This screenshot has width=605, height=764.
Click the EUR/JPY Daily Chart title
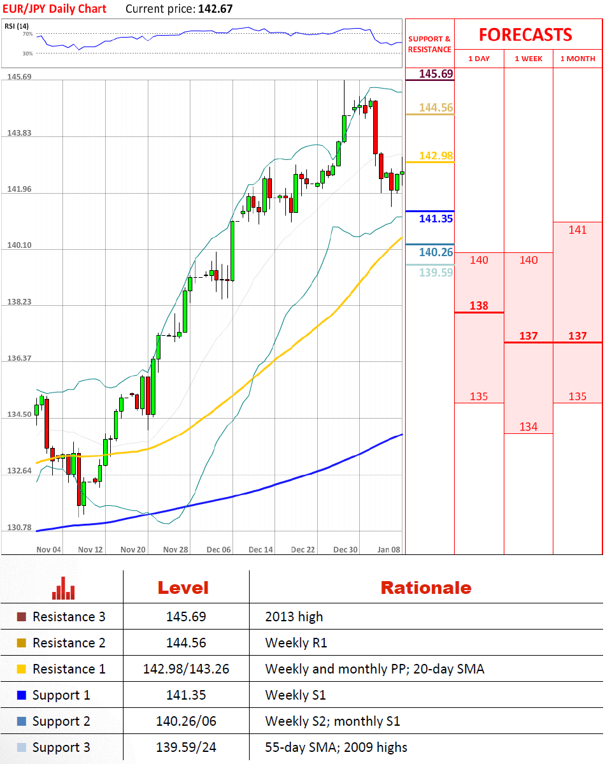tap(53, 9)
